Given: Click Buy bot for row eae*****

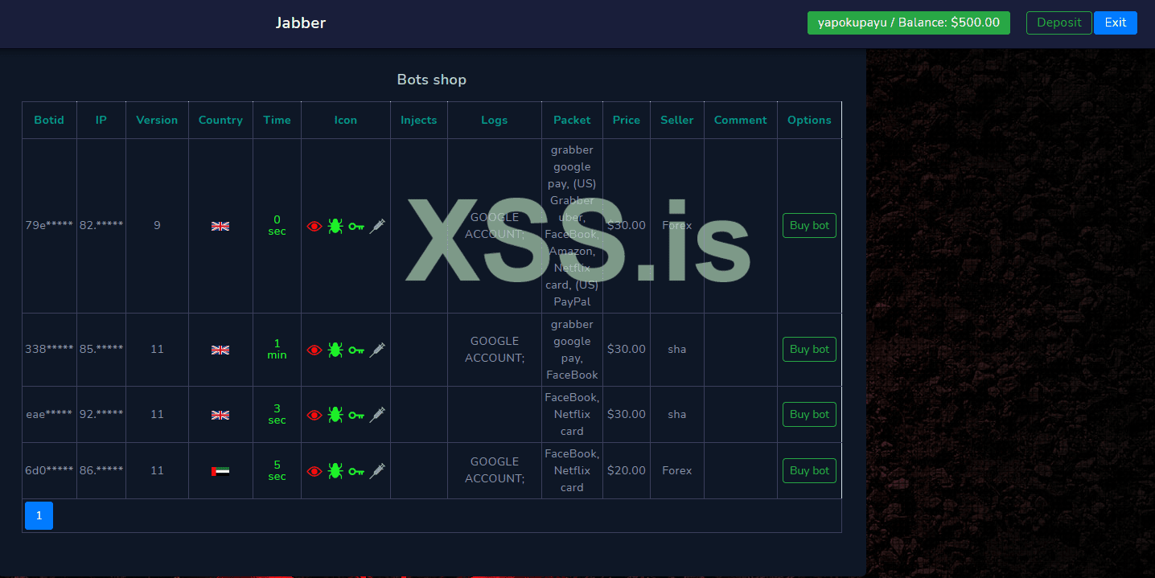Looking at the screenshot, I should pyautogui.click(x=809, y=415).
